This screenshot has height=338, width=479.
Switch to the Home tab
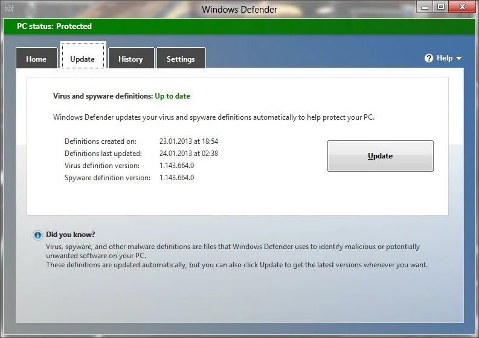click(36, 59)
